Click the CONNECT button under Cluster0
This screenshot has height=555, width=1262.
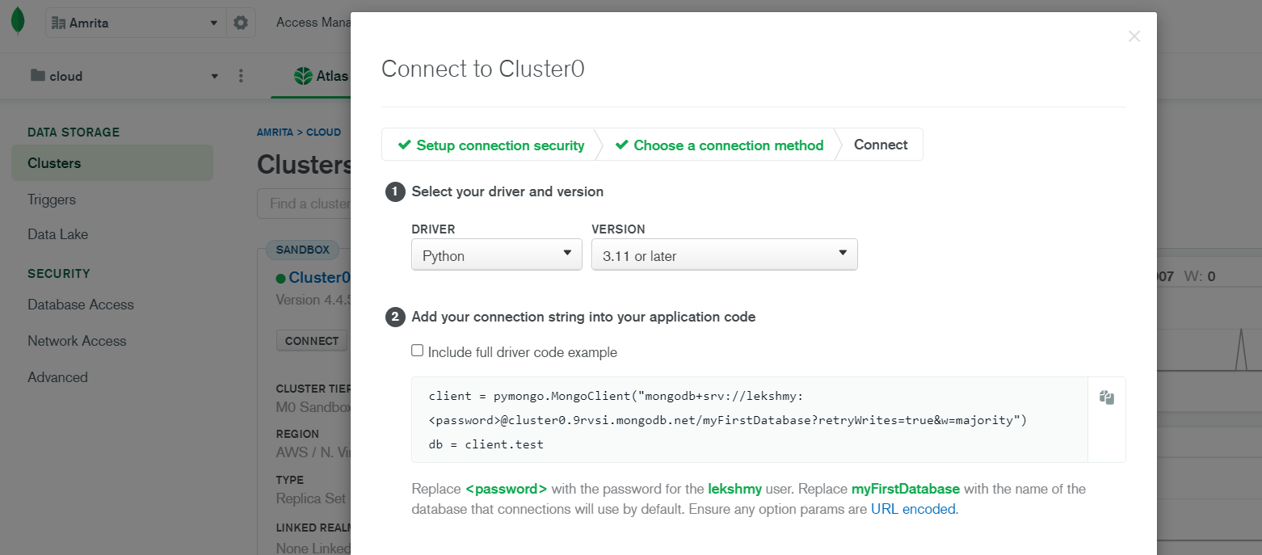pos(312,341)
